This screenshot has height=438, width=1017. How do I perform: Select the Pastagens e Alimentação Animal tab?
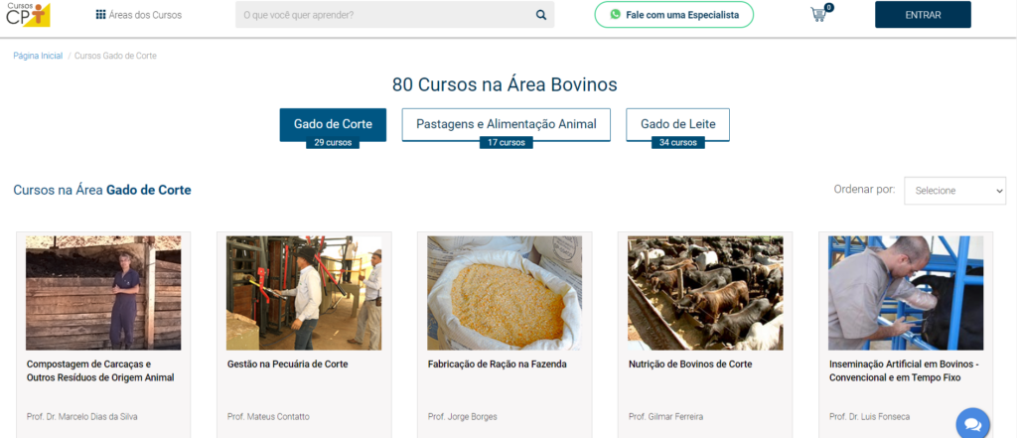[x=506, y=124]
